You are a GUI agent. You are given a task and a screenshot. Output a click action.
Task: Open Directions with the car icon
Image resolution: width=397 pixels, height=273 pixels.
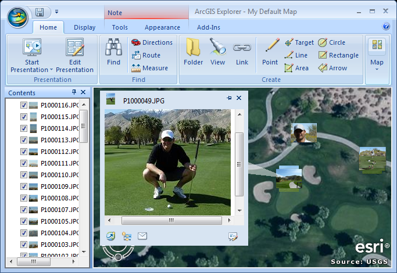point(152,42)
